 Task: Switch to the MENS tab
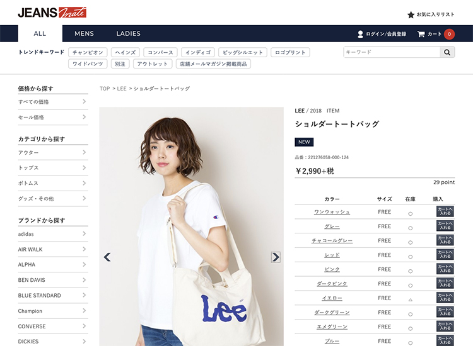(84, 34)
